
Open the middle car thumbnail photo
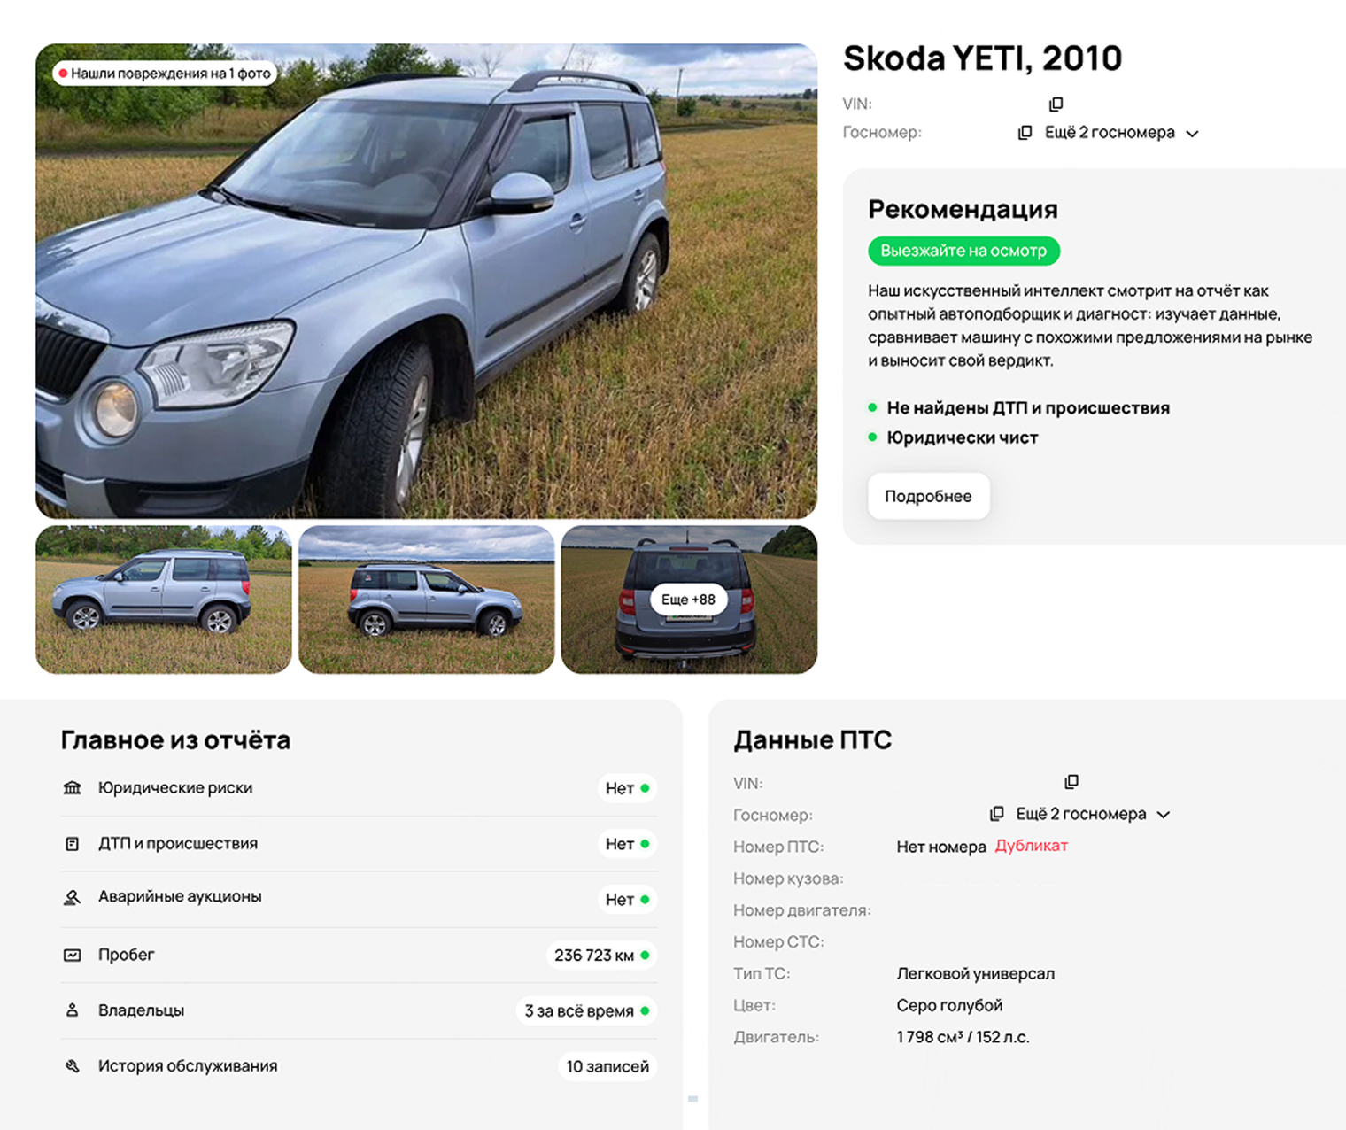(x=426, y=600)
